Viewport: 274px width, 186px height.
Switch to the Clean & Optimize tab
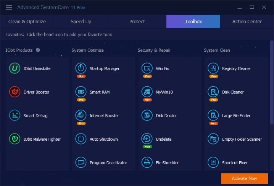coord(27,22)
